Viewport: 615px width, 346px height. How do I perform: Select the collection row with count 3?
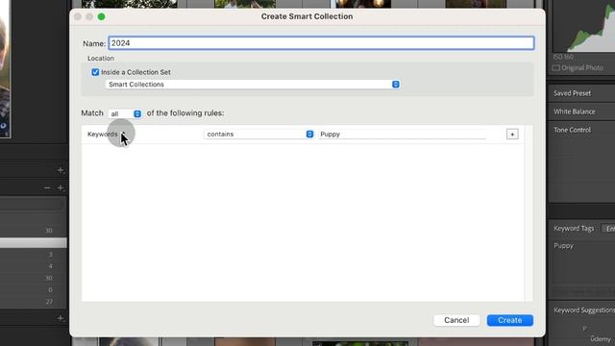tap(34, 254)
